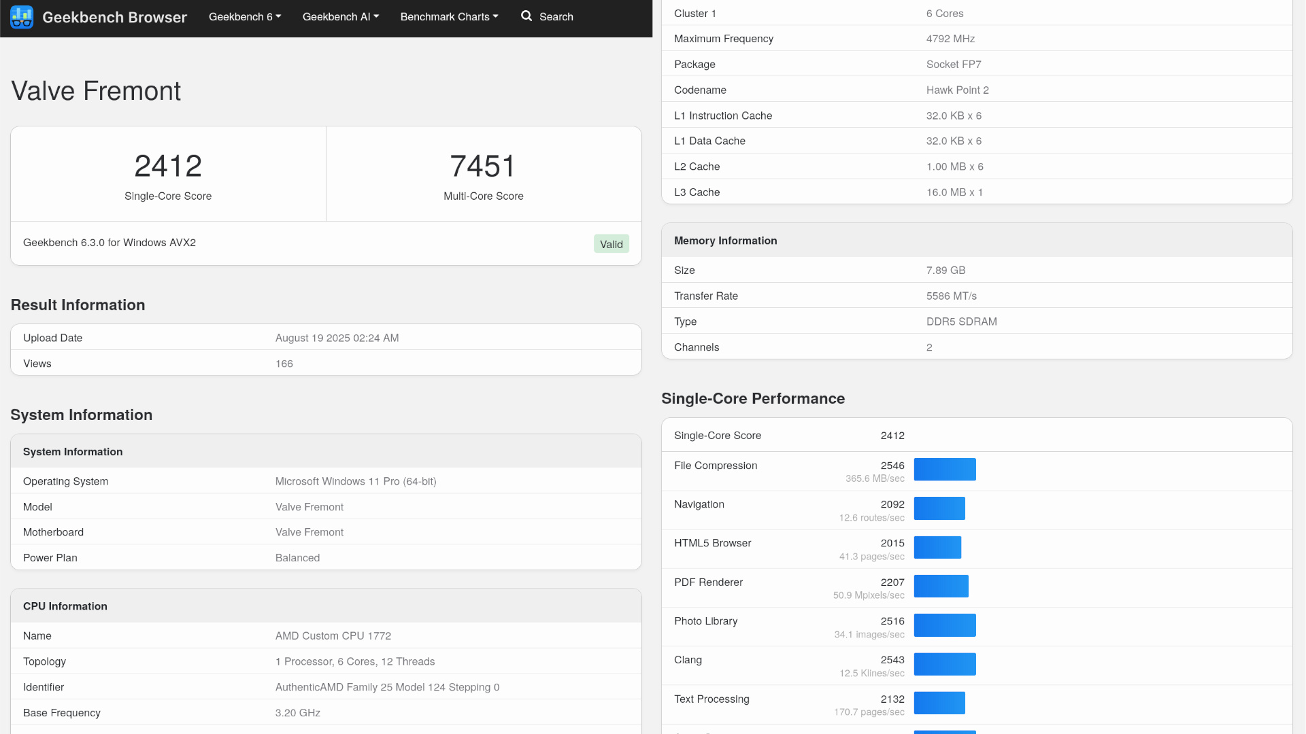The height and width of the screenshot is (734, 1306).
Task: Expand the Geekbench AI dropdown menu
Action: (x=341, y=16)
